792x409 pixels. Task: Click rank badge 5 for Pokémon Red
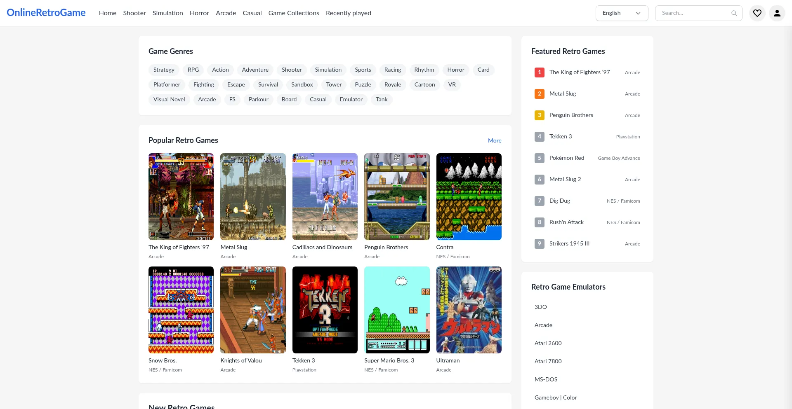pyautogui.click(x=540, y=158)
